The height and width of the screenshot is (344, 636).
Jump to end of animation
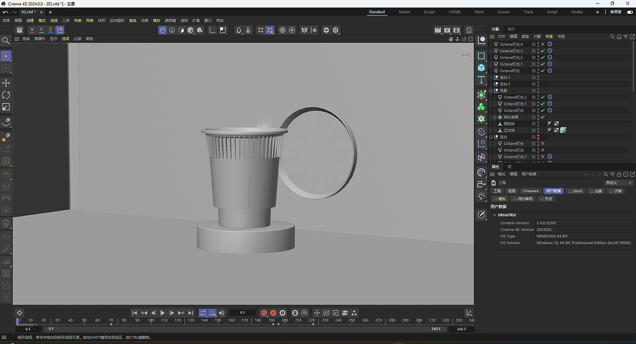coord(190,313)
